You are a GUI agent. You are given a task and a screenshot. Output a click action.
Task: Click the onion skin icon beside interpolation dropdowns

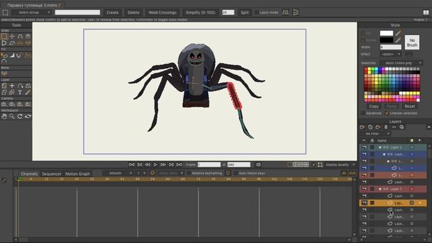(x=153, y=173)
